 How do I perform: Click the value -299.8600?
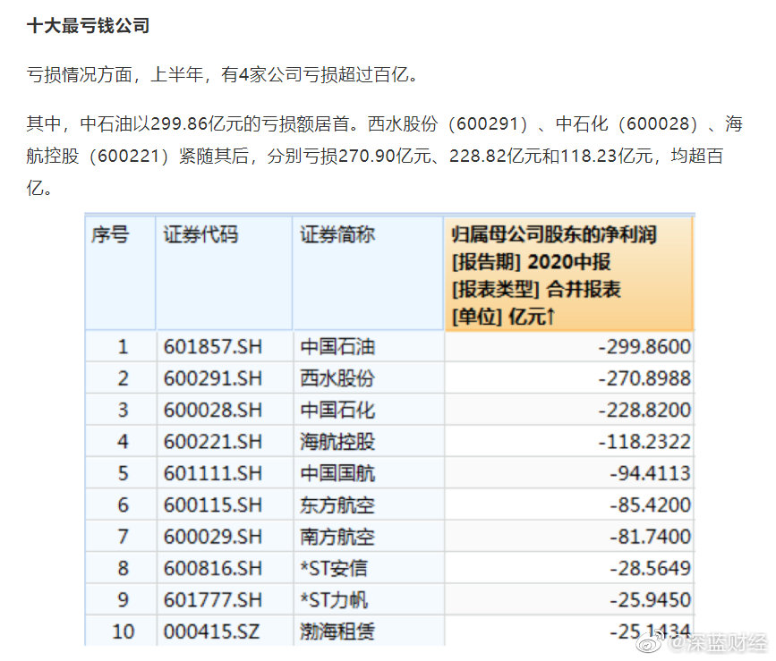644,347
